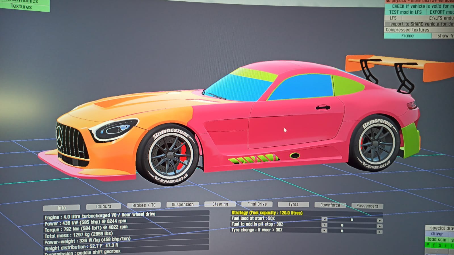This screenshot has height=255, width=454.
Task: Click 'Fuel load at start : 50%' text
Action: [x=253, y=218]
